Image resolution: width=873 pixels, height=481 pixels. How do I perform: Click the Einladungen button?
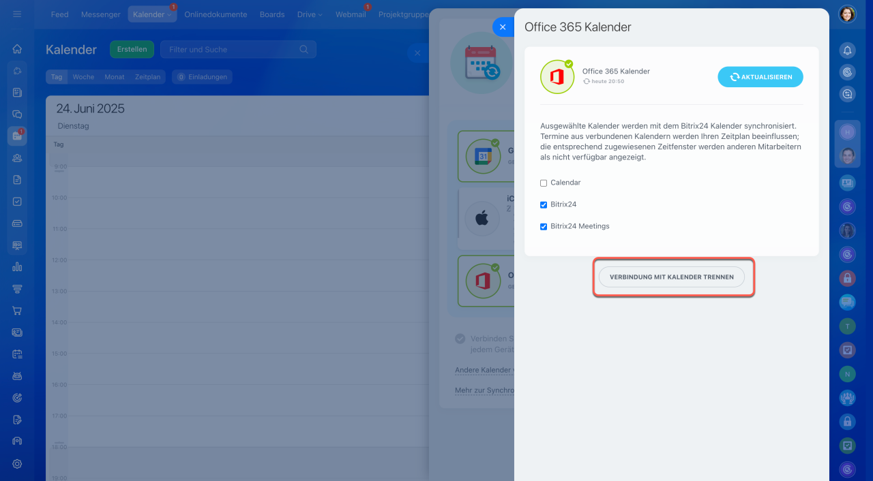(x=202, y=77)
